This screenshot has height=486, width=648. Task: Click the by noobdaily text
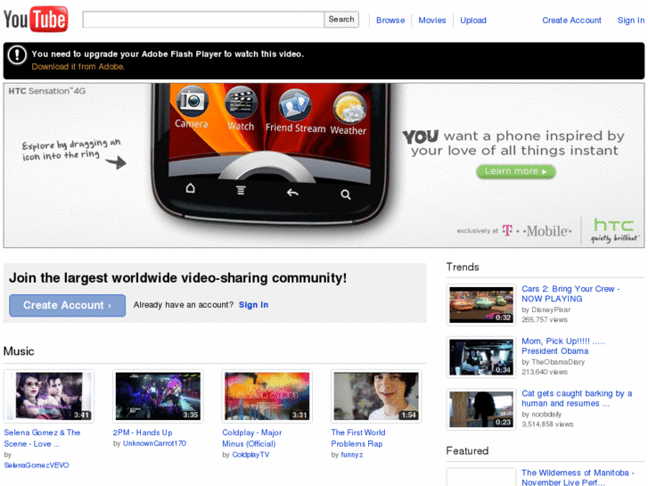point(541,415)
